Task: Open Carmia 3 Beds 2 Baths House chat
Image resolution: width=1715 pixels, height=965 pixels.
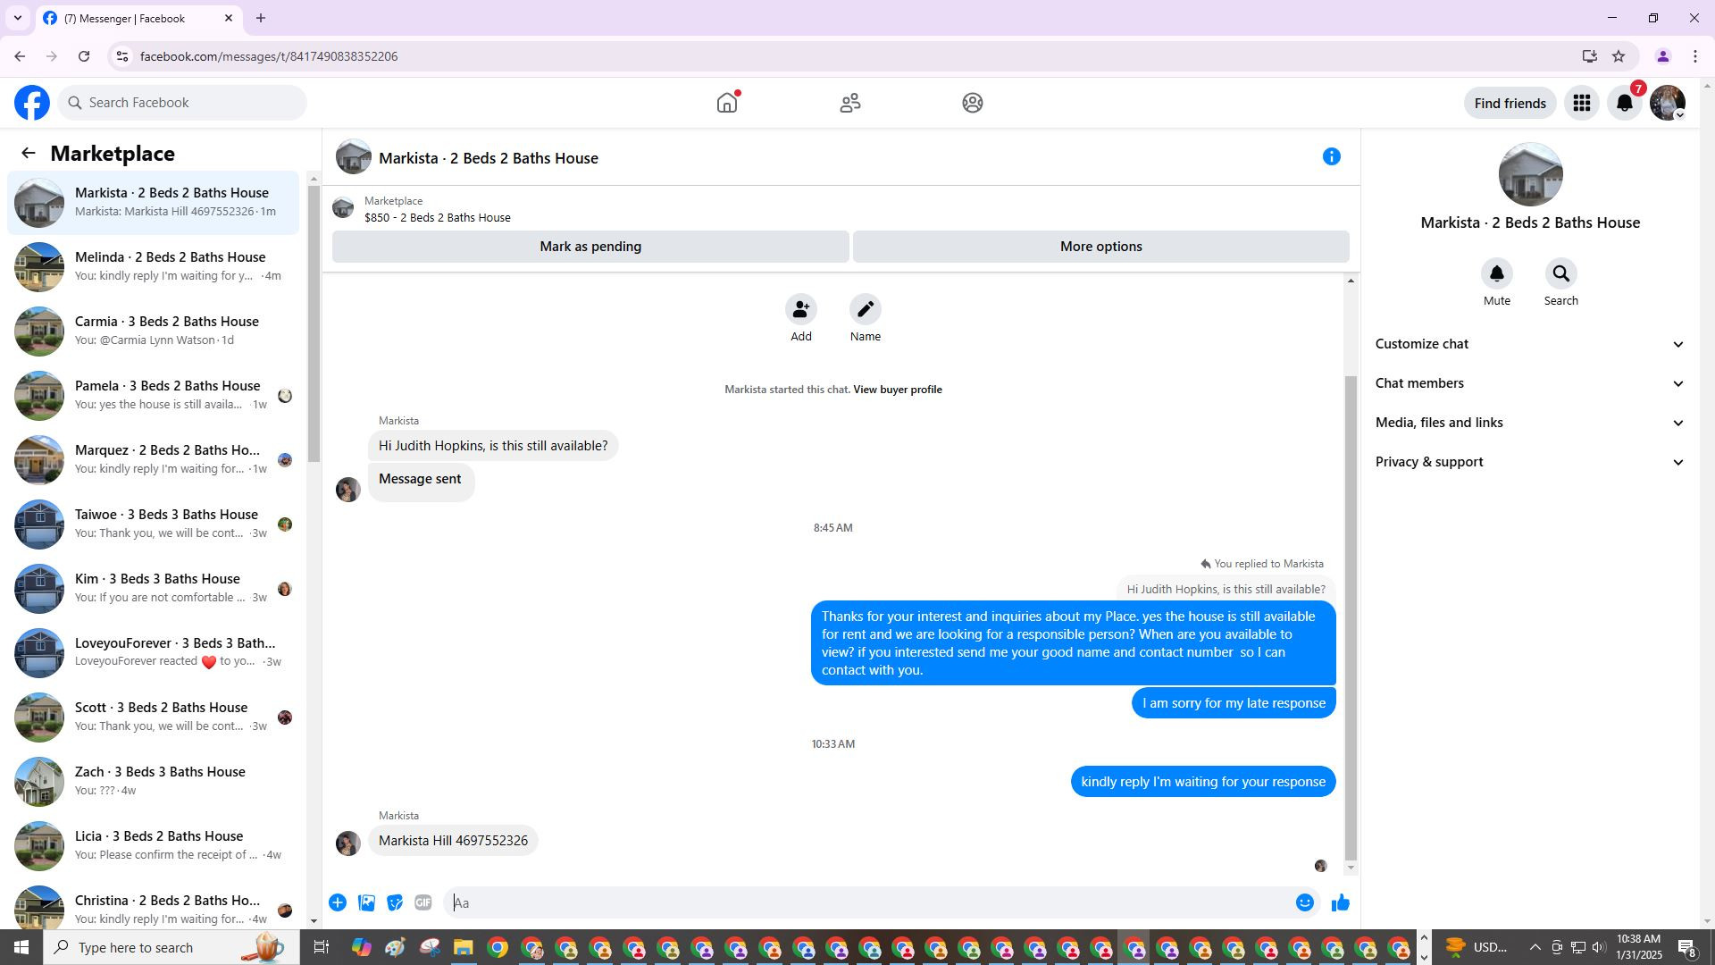Action: pos(154,331)
